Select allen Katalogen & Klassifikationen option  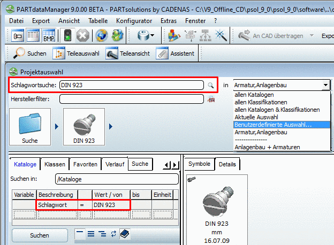(x=282, y=110)
